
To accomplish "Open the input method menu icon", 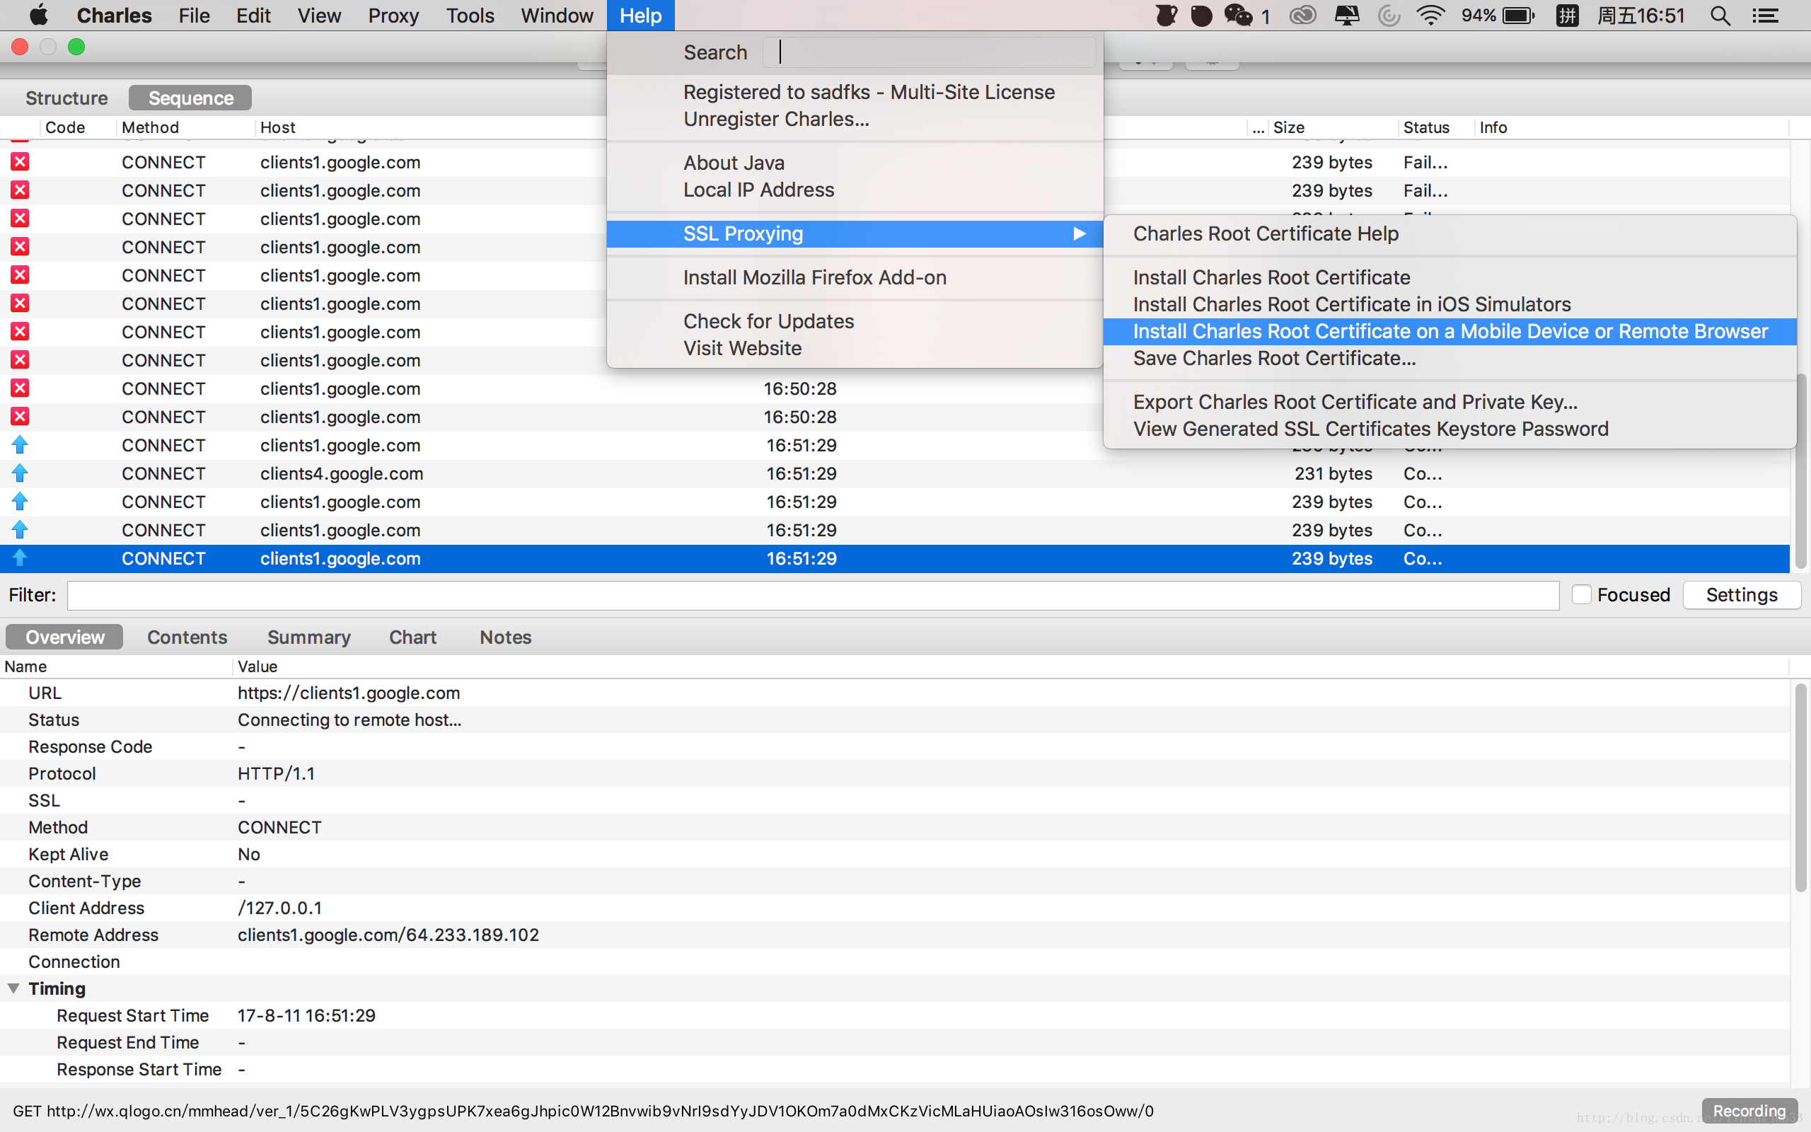I will pos(1567,15).
